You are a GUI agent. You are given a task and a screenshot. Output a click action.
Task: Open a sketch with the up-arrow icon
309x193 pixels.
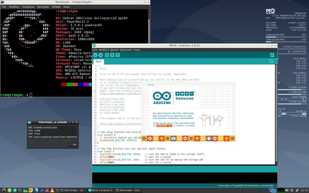[112, 55]
